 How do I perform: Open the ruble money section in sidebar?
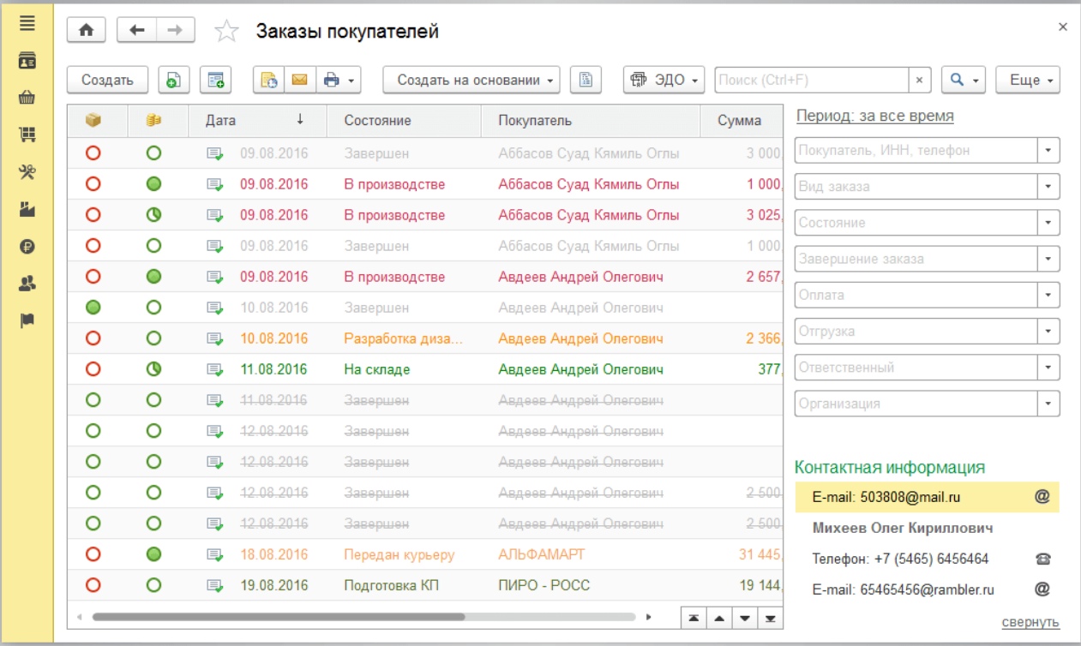pyautogui.click(x=27, y=247)
